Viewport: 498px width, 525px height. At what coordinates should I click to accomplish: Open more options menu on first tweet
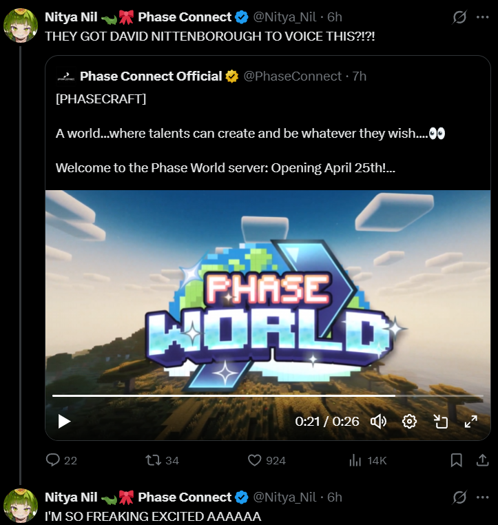point(482,17)
